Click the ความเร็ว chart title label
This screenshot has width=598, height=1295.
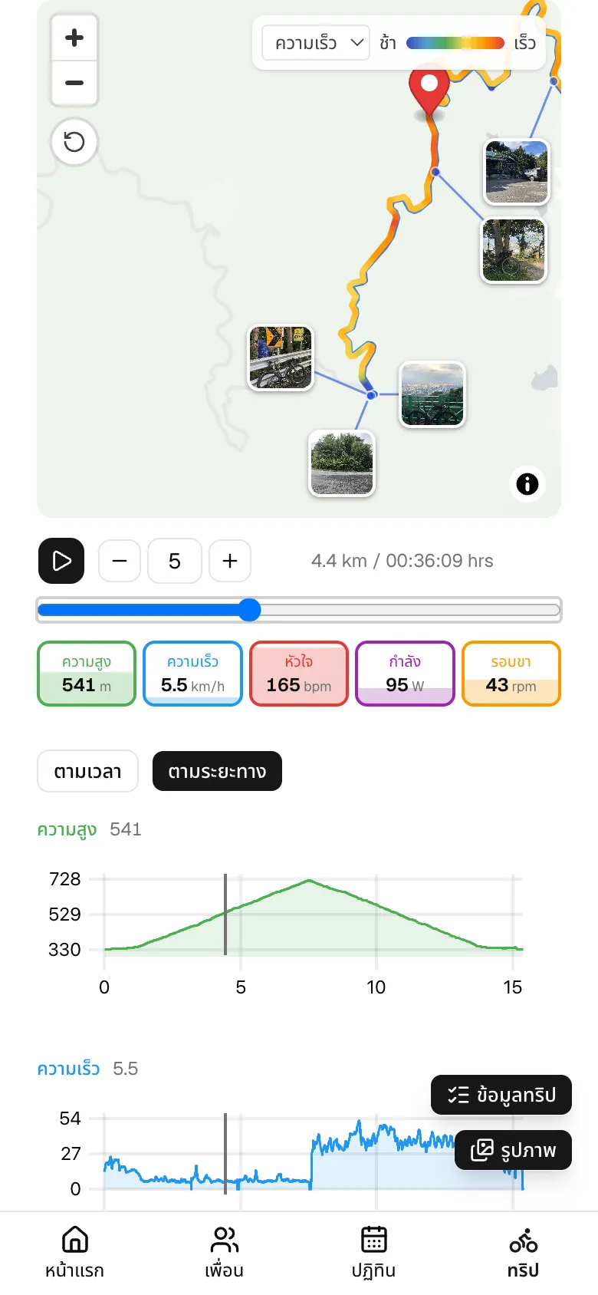pos(68,1069)
